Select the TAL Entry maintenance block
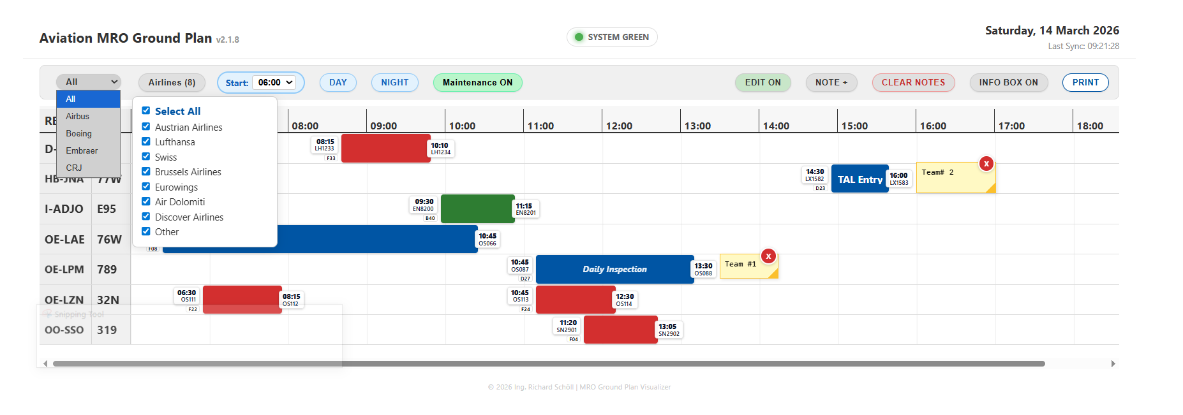The height and width of the screenshot is (415, 1183). (x=859, y=179)
